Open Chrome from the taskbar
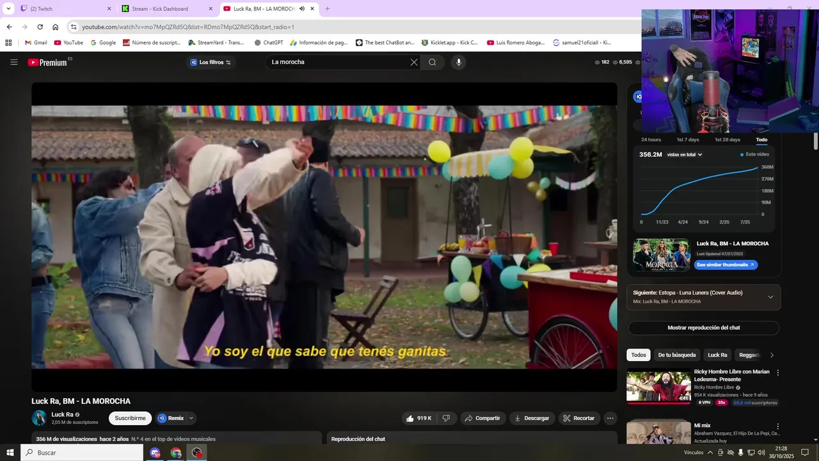 click(176, 453)
